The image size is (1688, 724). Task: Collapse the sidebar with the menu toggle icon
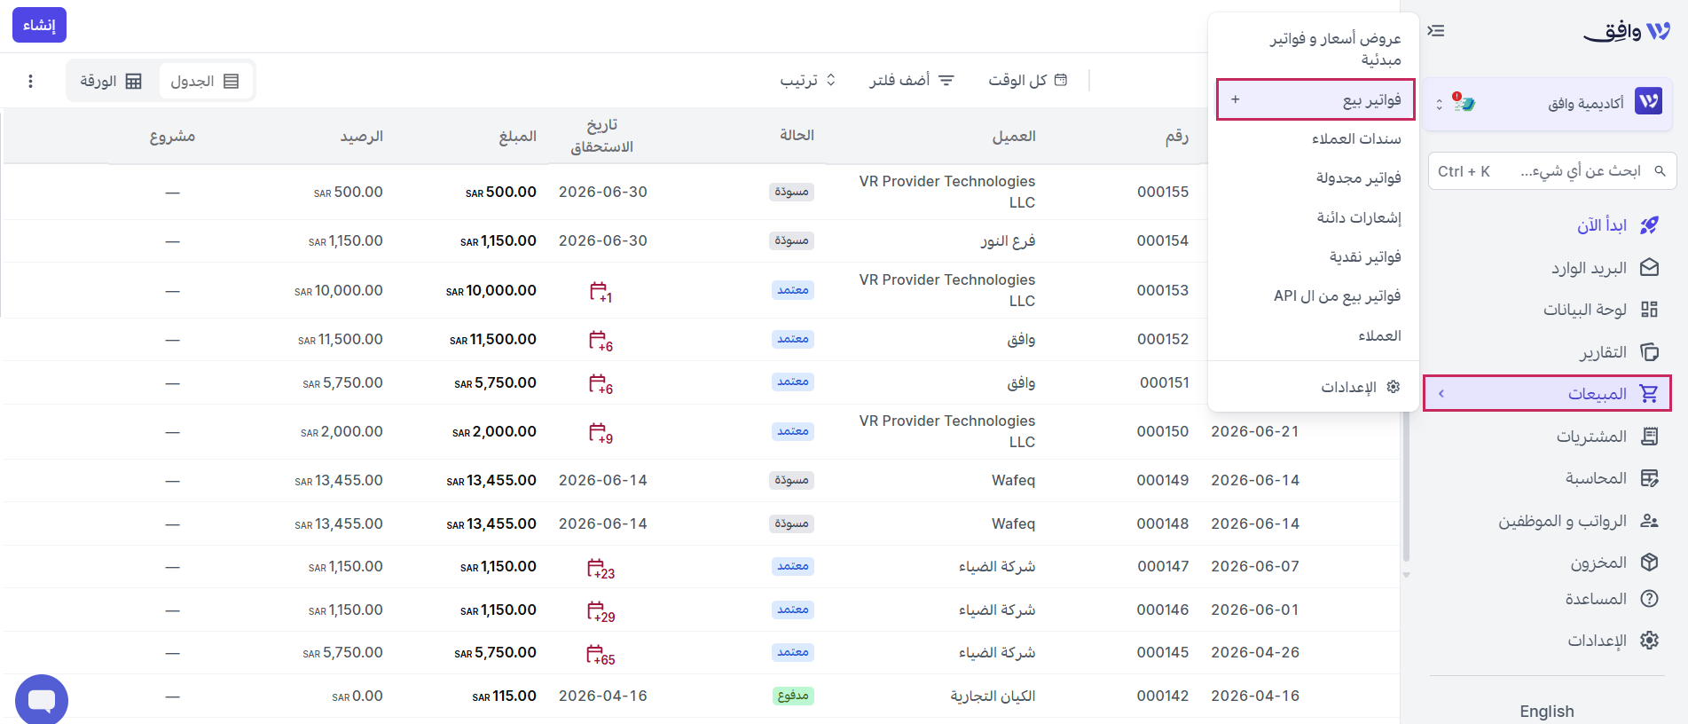[x=1436, y=31]
